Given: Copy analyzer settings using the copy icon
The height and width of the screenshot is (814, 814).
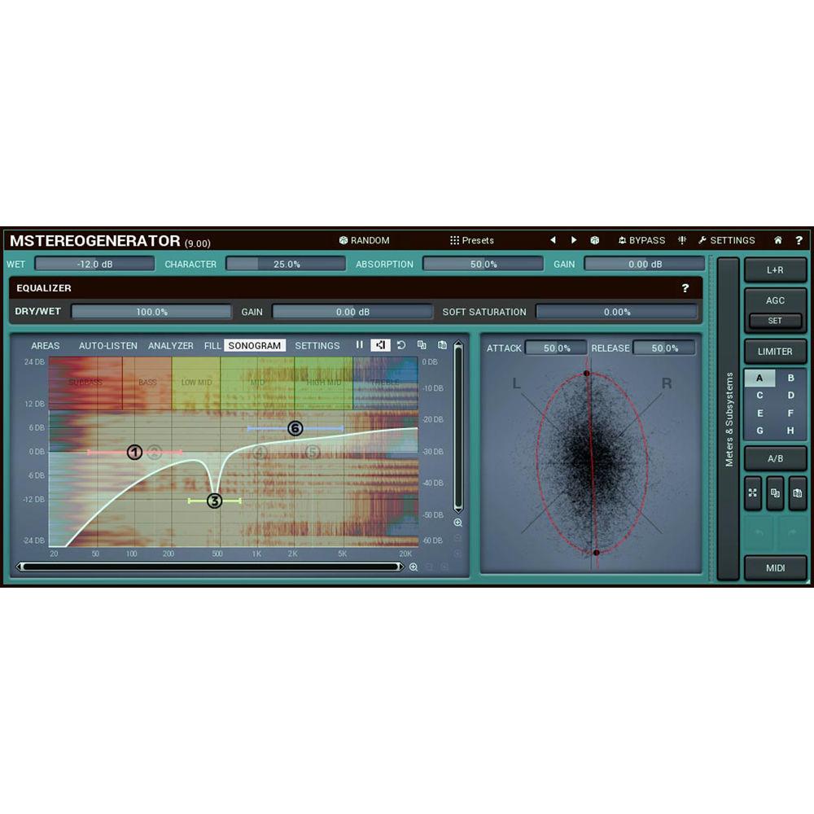Looking at the screenshot, I should pos(422,345).
